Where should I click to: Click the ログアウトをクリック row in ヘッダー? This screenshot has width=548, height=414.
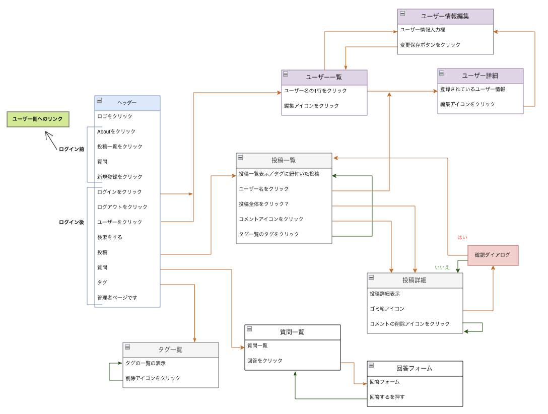[121, 206]
